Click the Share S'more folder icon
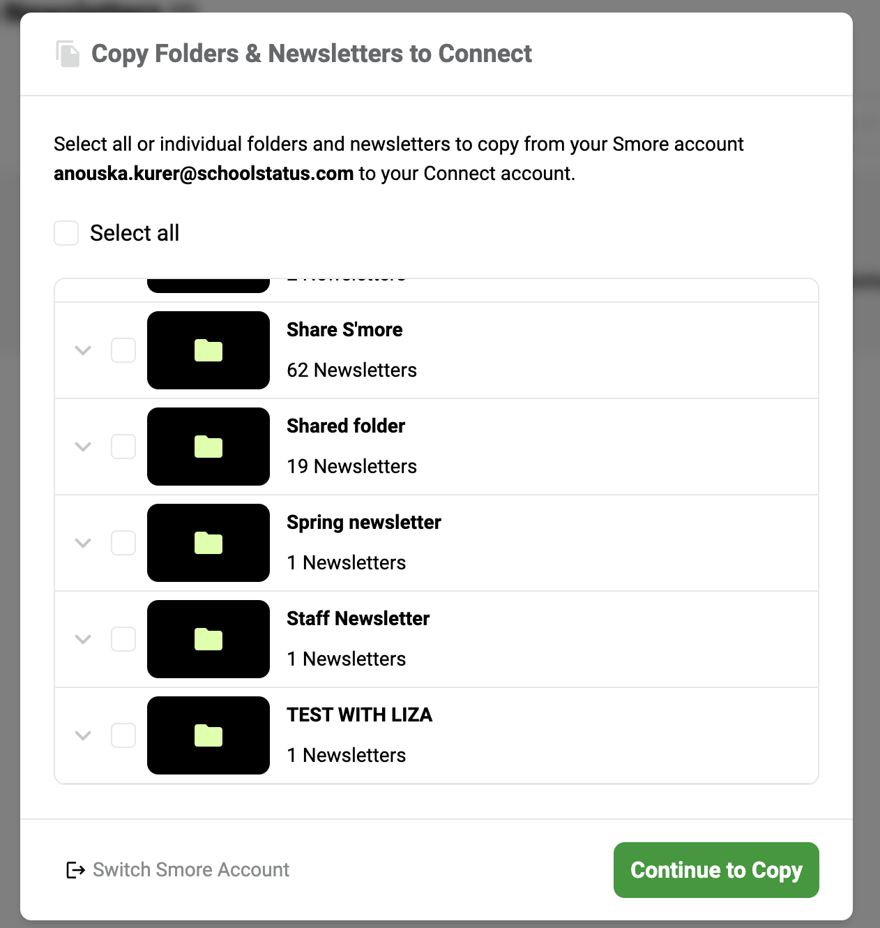The image size is (880, 928). [x=208, y=350]
